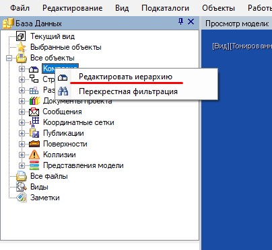Click the Заметки tag icon

(22, 198)
